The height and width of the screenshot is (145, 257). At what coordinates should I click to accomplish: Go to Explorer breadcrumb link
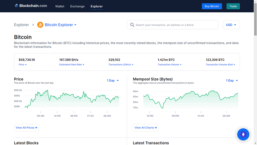pyautogui.click(x=22, y=25)
